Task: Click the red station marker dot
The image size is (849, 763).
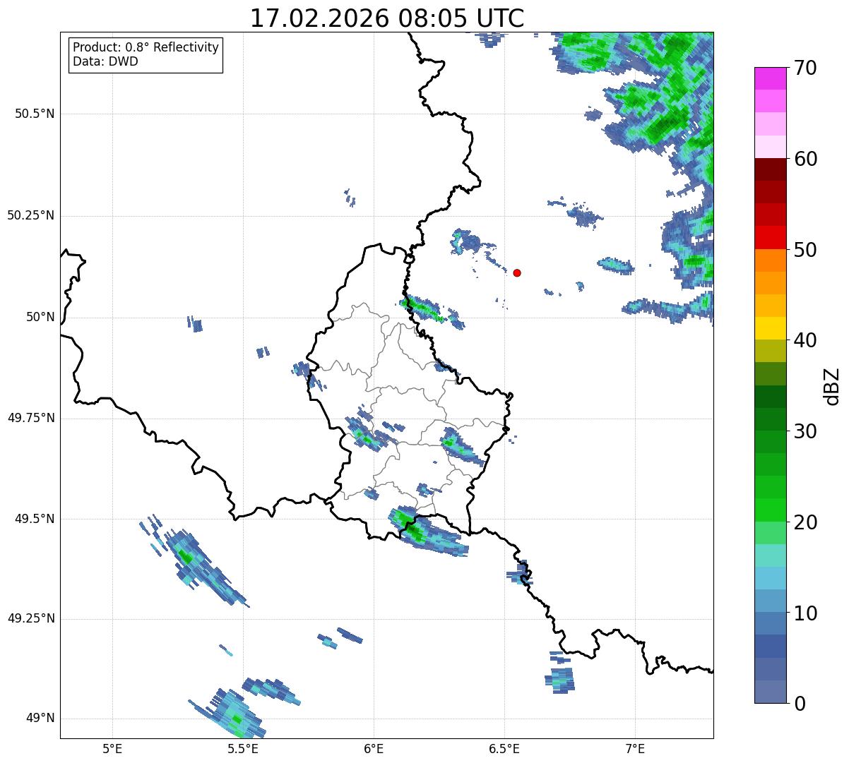Action: [x=517, y=272]
